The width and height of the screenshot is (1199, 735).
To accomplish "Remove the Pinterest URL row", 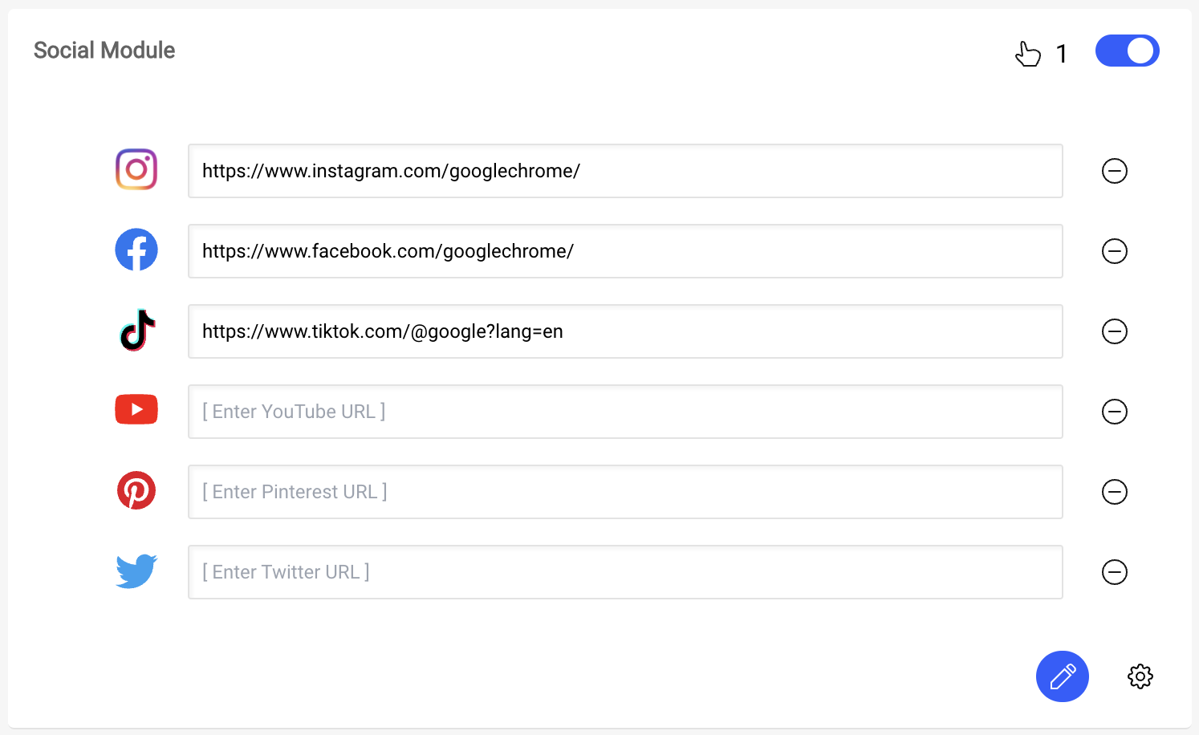I will (1115, 492).
